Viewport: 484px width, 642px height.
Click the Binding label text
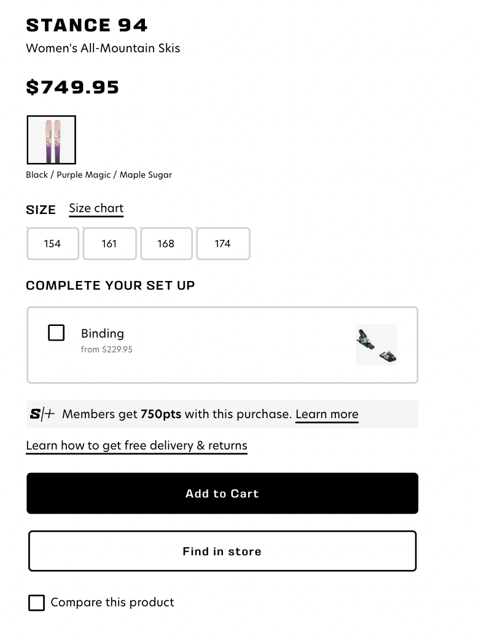pos(103,333)
